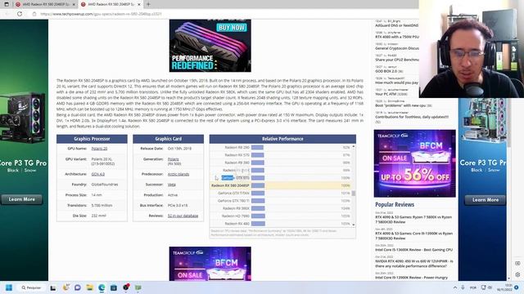Open Intel Core i5-13600K review link
This screenshot has height=294, width=524.
point(413,250)
